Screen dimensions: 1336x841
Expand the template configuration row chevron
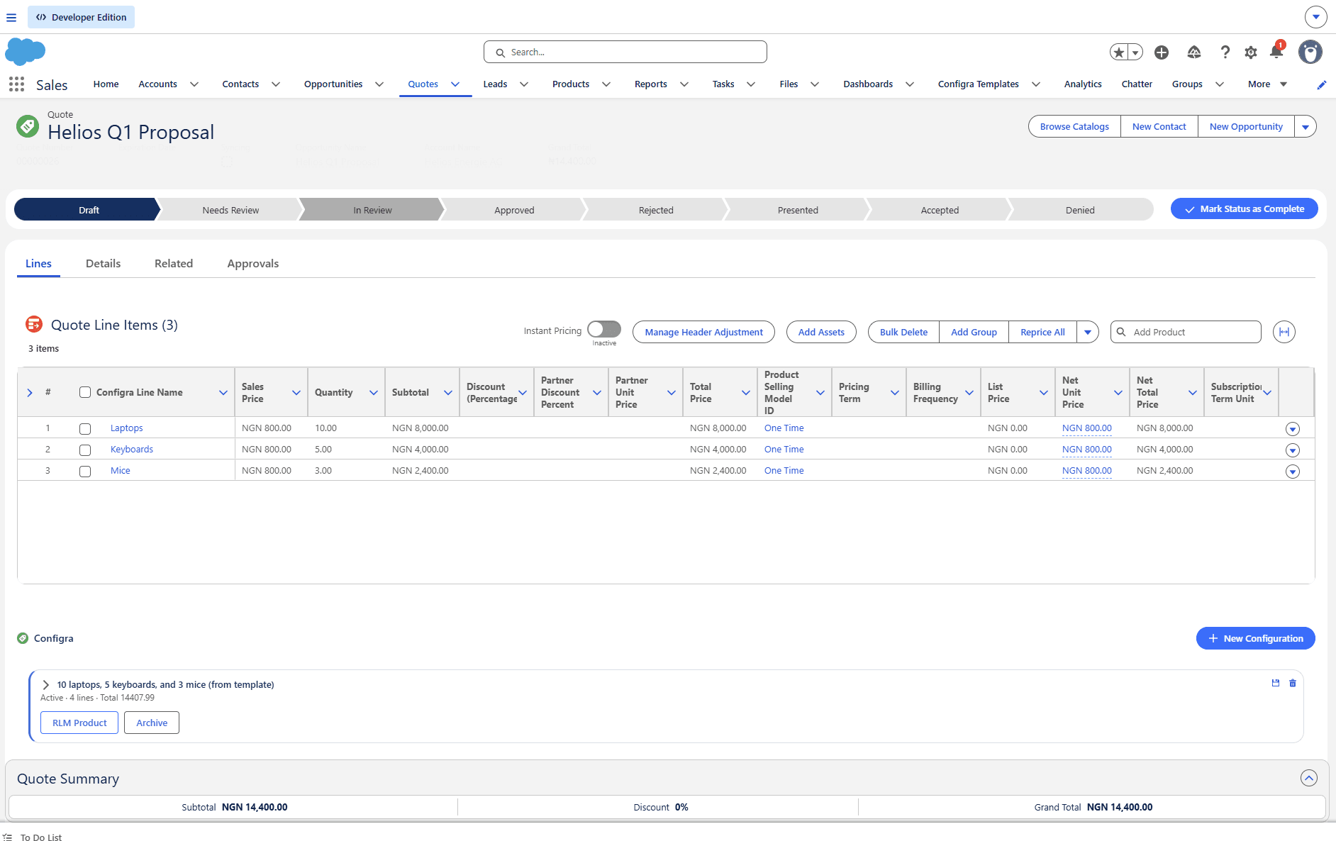[x=45, y=685]
